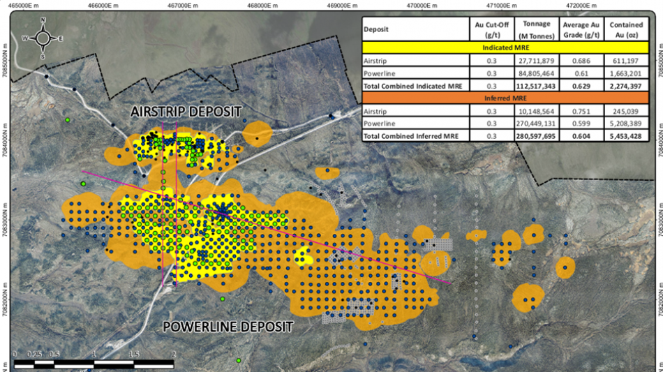Screen dimensions: 663x372
Task: Click the 472000E m easting label
Action: 581,6
